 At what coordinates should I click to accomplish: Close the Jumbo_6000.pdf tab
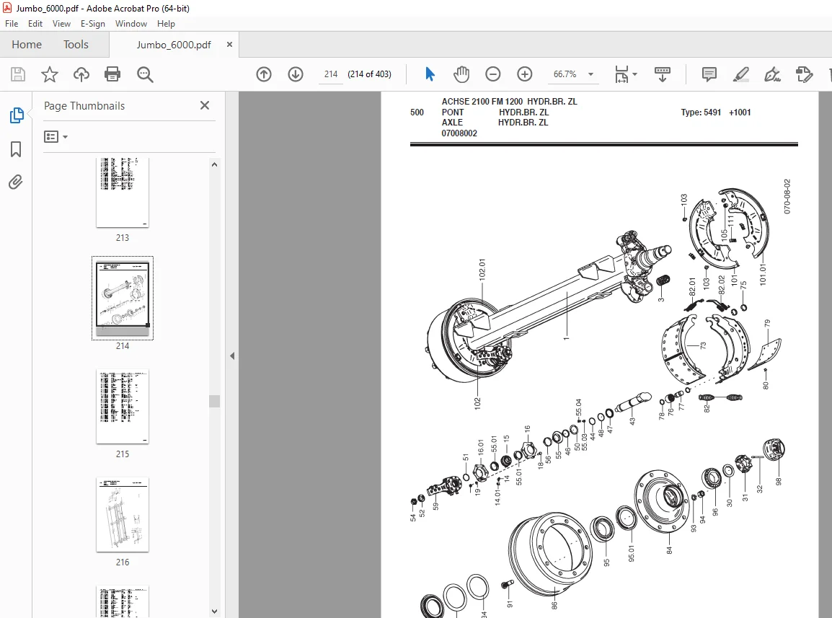pos(229,45)
